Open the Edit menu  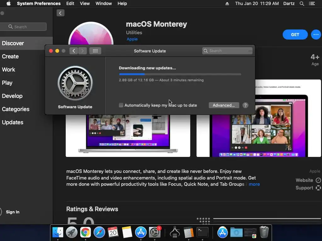pyautogui.click(x=70, y=3)
